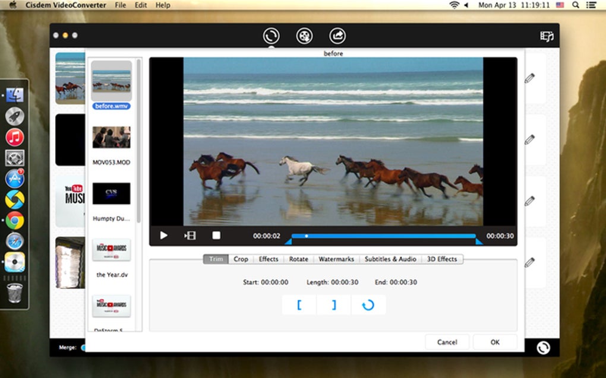Click the frame snapshot filmstrip icon

190,236
